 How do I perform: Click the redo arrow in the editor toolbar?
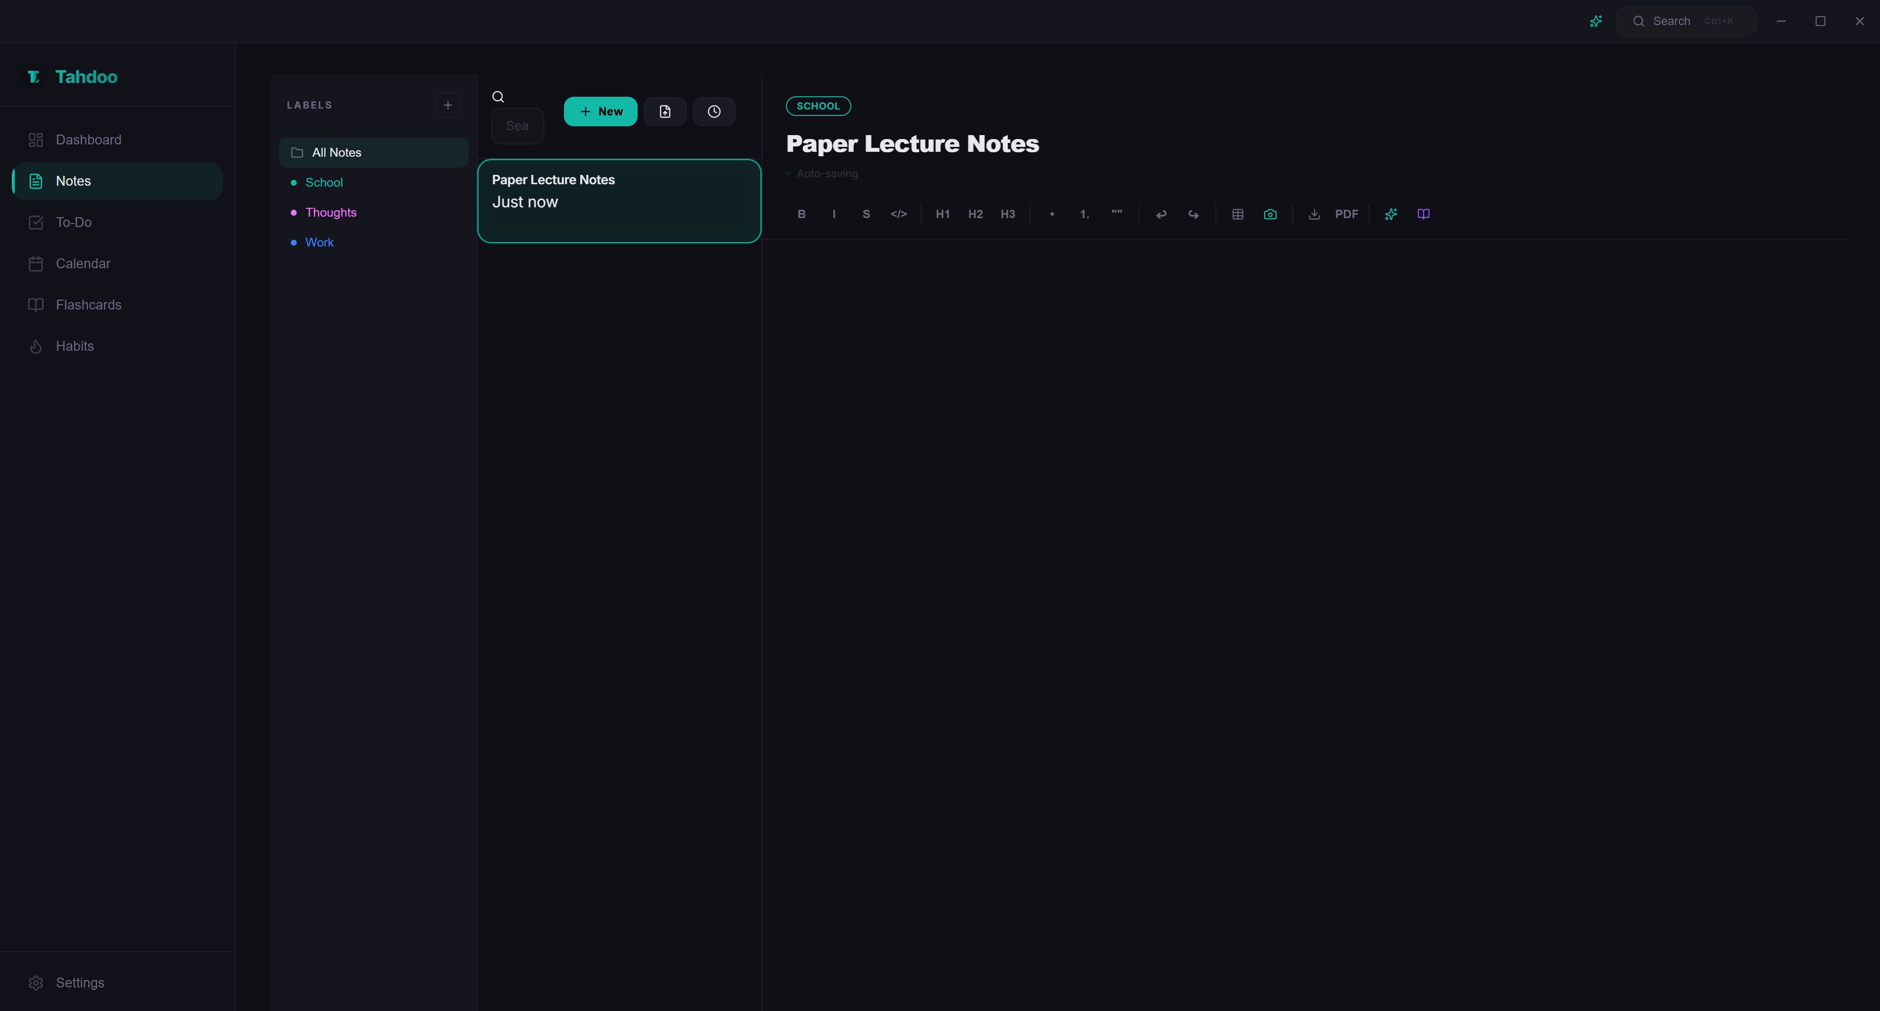pyautogui.click(x=1193, y=214)
